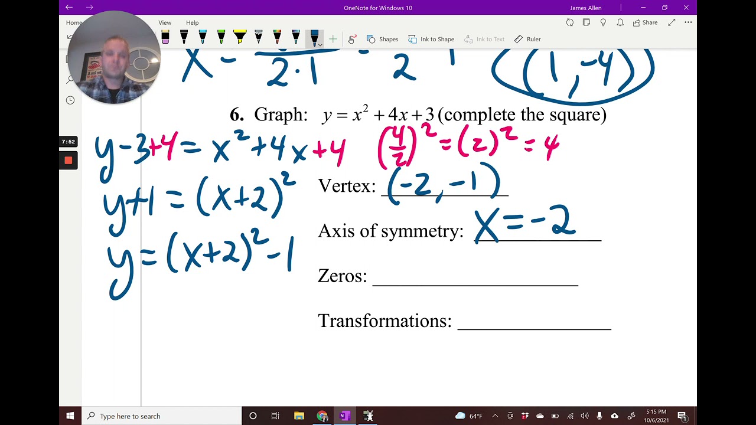
Task: Click the 'Axis of symmetry:' text
Action: tap(391, 231)
